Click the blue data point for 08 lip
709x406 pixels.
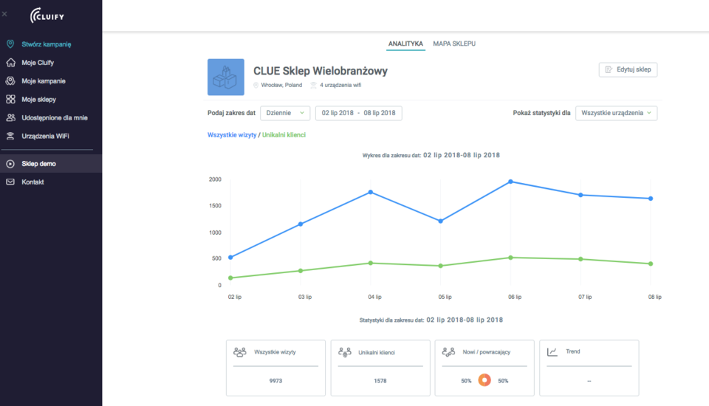(651, 199)
